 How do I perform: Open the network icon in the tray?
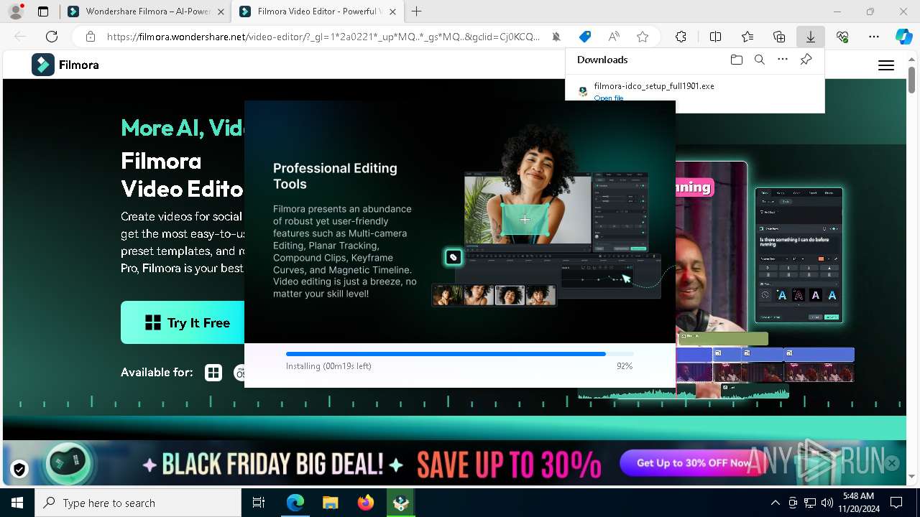point(810,503)
